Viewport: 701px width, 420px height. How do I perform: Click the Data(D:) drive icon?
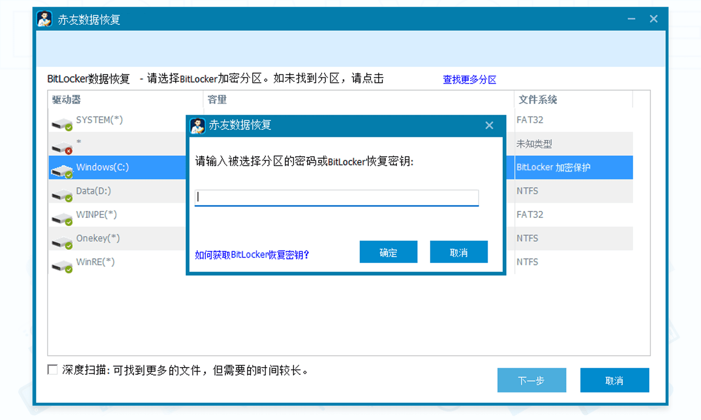62,195
